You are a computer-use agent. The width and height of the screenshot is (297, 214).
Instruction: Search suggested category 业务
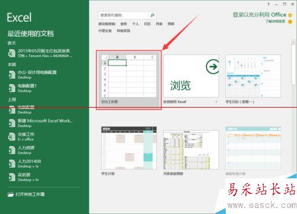point(124,24)
